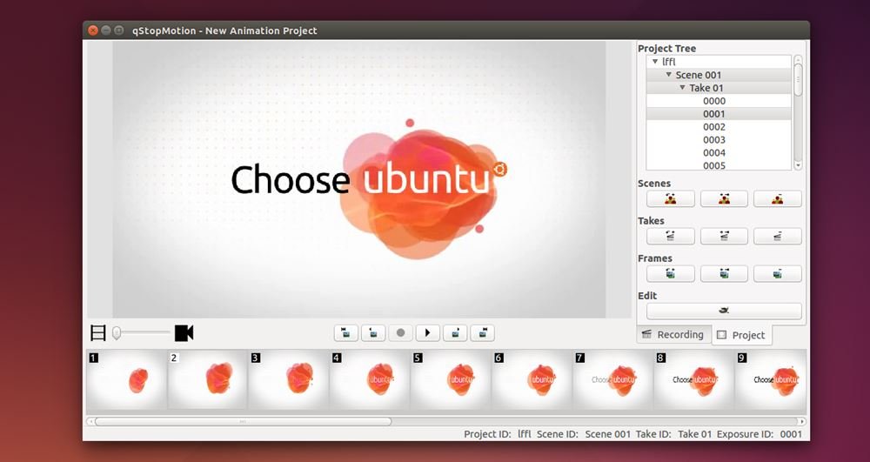The image size is (870, 462).
Task: Click the insert new scene button
Action: (x=670, y=198)
